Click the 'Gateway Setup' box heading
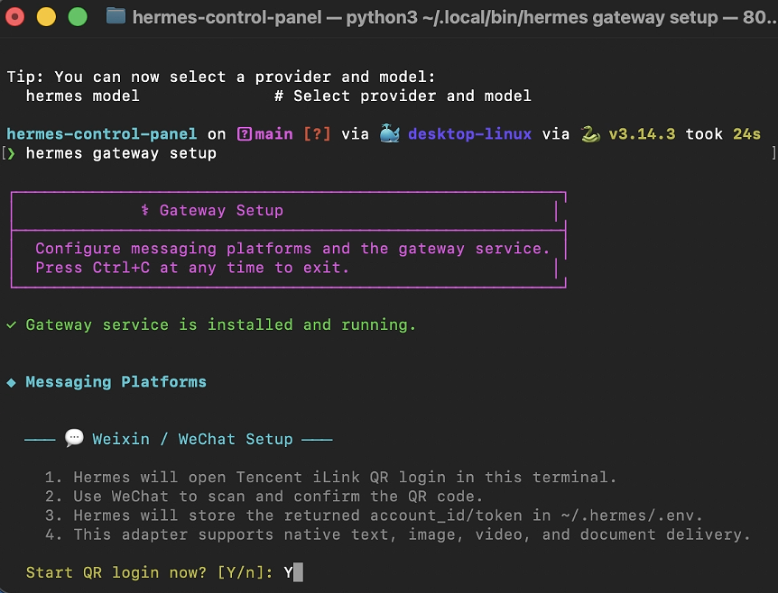Screen dimensions: 778x593 click(221, 210)
